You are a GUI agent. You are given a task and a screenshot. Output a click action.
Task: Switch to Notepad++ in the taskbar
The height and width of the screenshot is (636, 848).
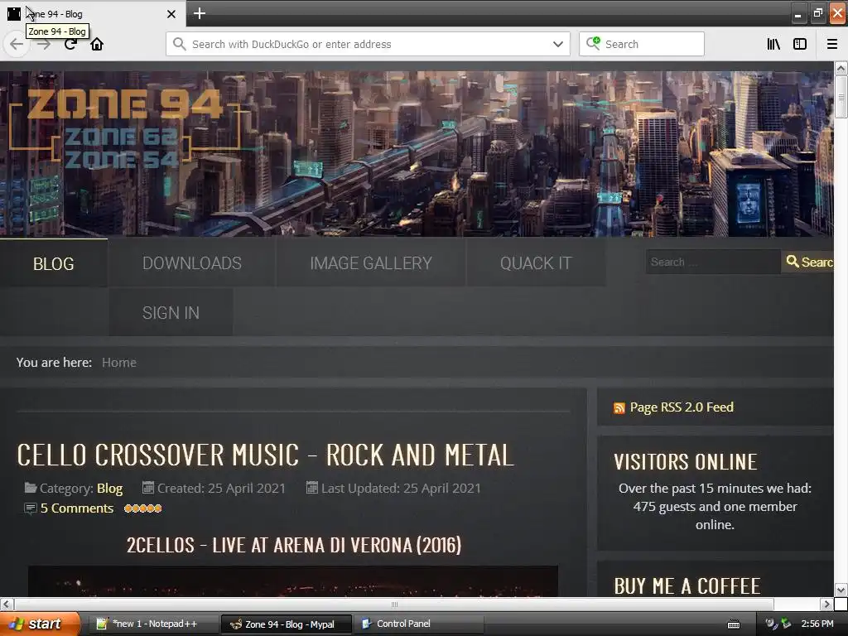(x=153, y=624)
